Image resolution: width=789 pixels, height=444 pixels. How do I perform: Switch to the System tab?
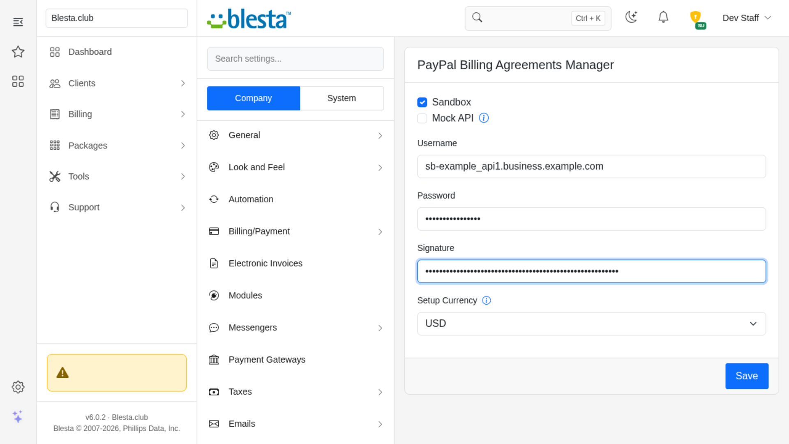click(x=342, y=98)
